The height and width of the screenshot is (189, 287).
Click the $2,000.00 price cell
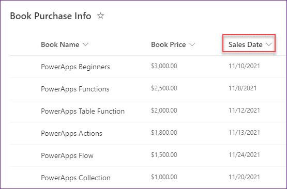tap(164, 110)
